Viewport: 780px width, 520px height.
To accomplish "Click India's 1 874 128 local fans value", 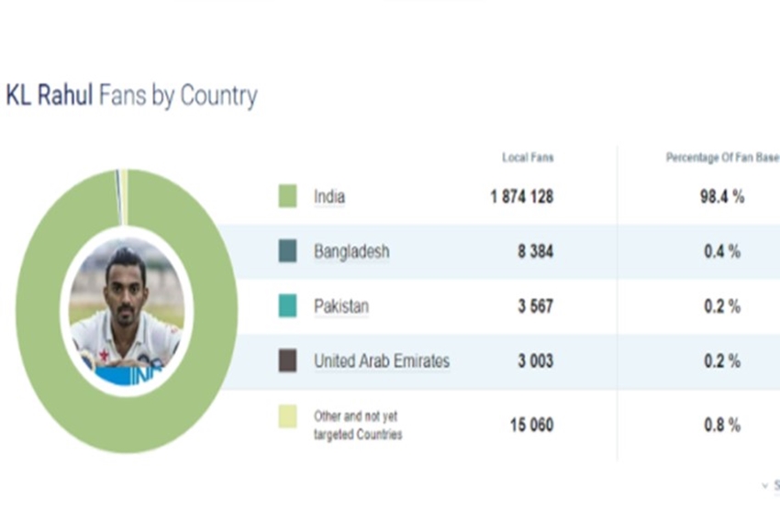I will tap(521, 196).
